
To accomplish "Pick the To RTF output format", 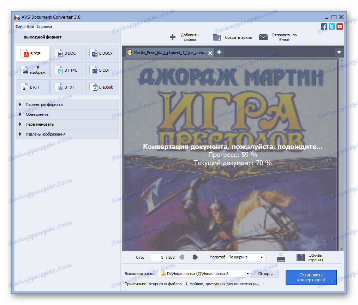I will (33, 87).
